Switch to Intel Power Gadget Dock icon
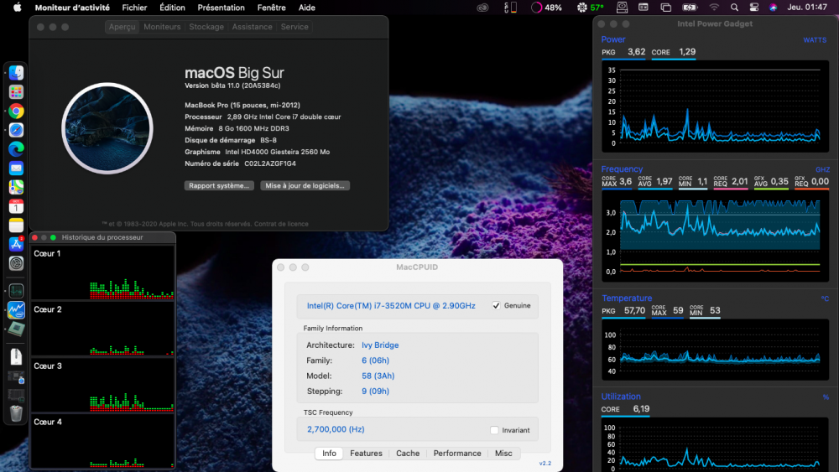The width and height of the screenshot is (839, 472). [x=16, y=310]
